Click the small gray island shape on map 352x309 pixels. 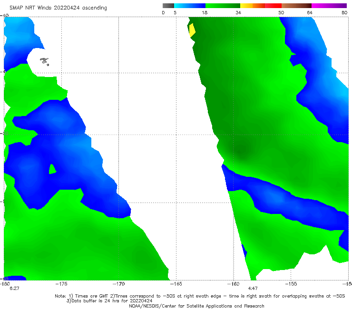44,61
